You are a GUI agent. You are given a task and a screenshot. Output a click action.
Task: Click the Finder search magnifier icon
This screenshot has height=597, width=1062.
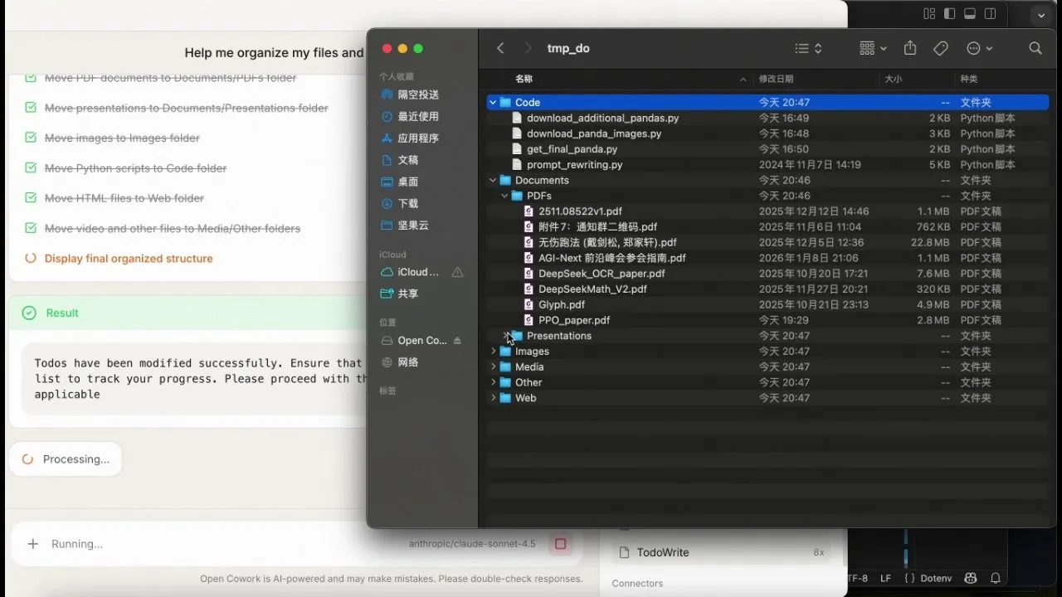pyautogui.click(x=1035, y=48)
